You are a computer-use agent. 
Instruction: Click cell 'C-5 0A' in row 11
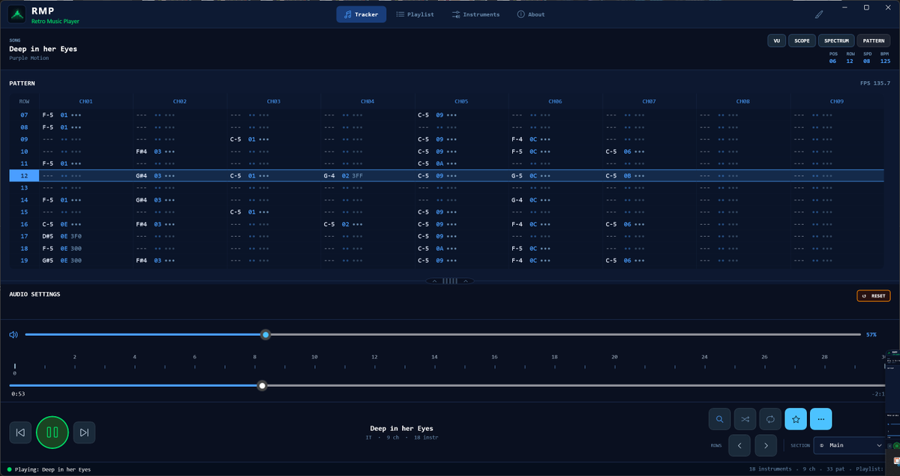(x=437, y=163)
